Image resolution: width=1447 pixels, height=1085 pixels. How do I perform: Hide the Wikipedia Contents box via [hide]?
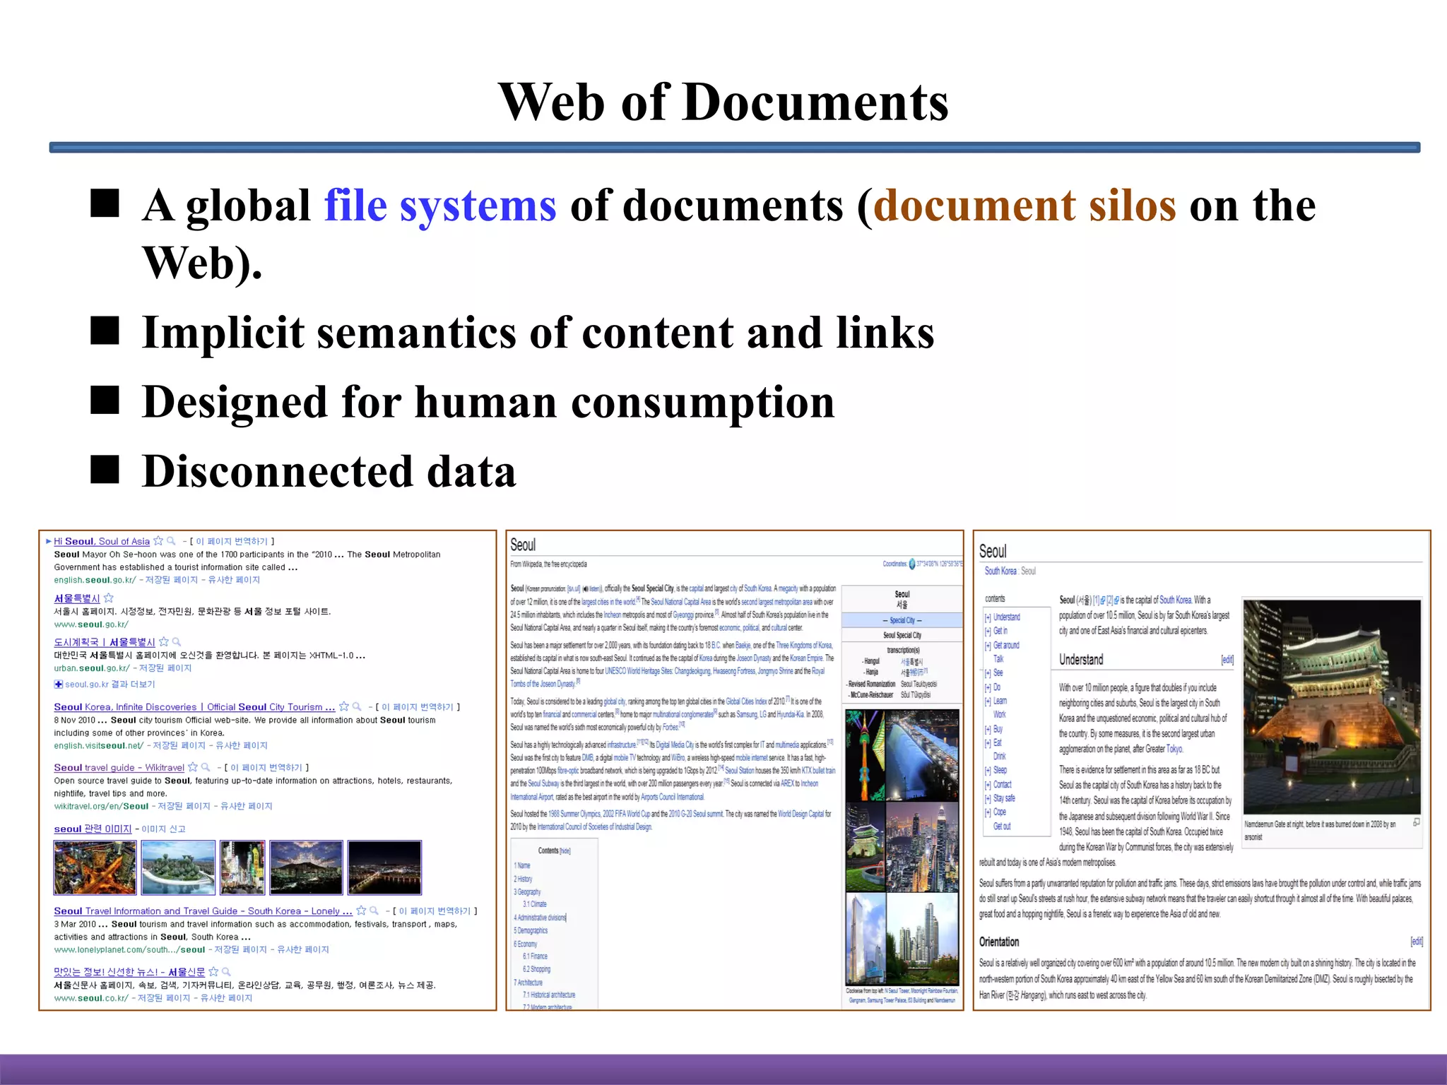(x=565, y=851)
